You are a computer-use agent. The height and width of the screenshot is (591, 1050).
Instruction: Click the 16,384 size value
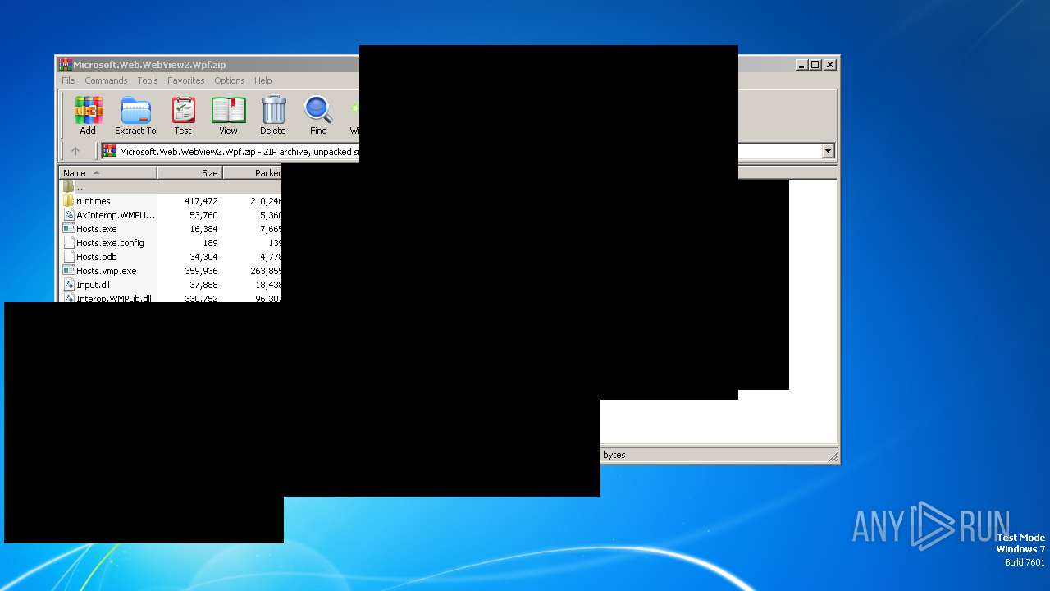click(x=203, y=229)
